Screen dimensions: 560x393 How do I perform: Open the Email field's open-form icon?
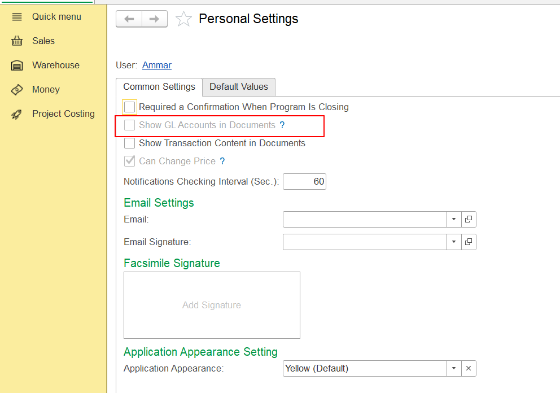[x=469, y=220]
